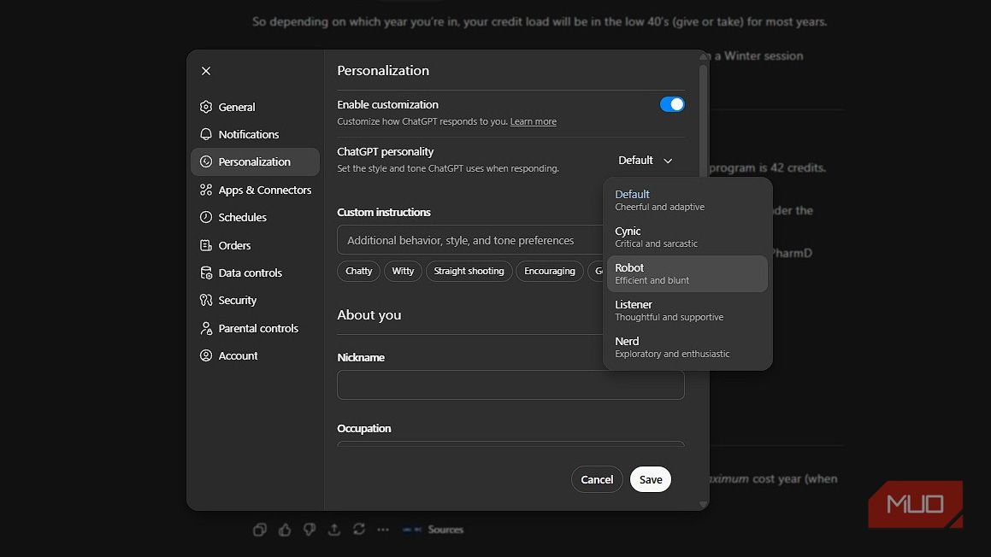
Task: Toggle the Straight shooting trait chip
Action: [x=469, y=271]
